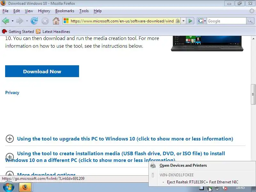
Task: Open the Getting Started bookmark
Action: [18, 31]
